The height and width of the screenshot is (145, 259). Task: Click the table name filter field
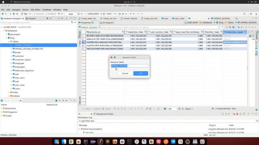point(35,23)
